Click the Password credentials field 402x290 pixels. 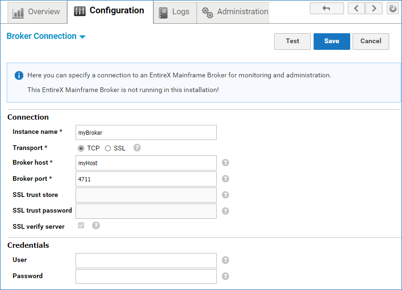[x=146, y=276]
